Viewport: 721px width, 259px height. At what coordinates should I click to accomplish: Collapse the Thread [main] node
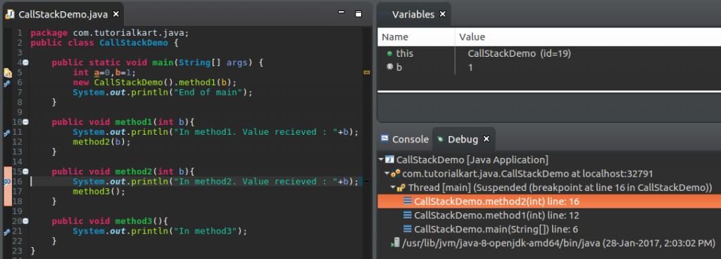(x=392, y=187)
